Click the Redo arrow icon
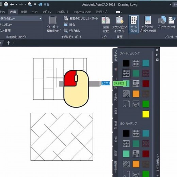The height and width of the screenshot is (177, 177). click(21, 4)
